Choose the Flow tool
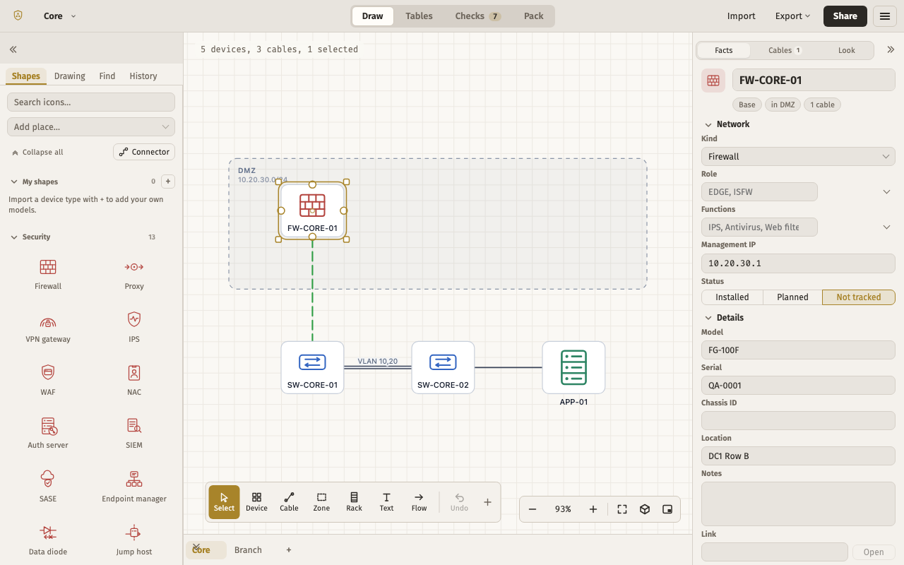The height and width of the screenshot is (565, 904). (419, 502)
